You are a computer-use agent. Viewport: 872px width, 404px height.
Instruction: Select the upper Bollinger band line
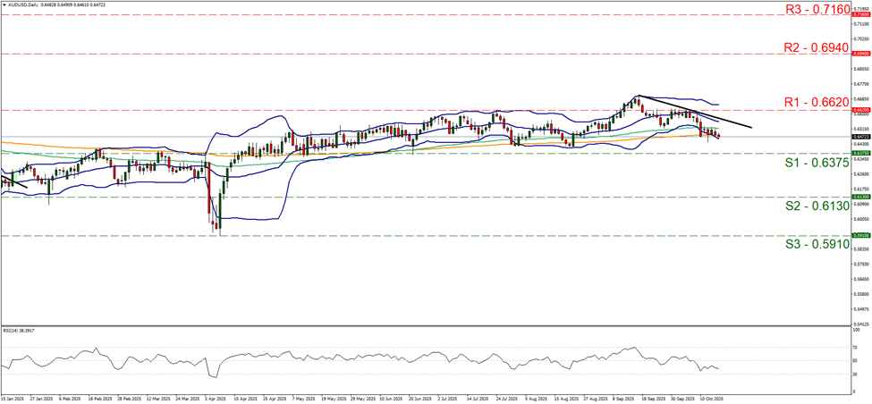pyautogui.click(x=268, y=117)
